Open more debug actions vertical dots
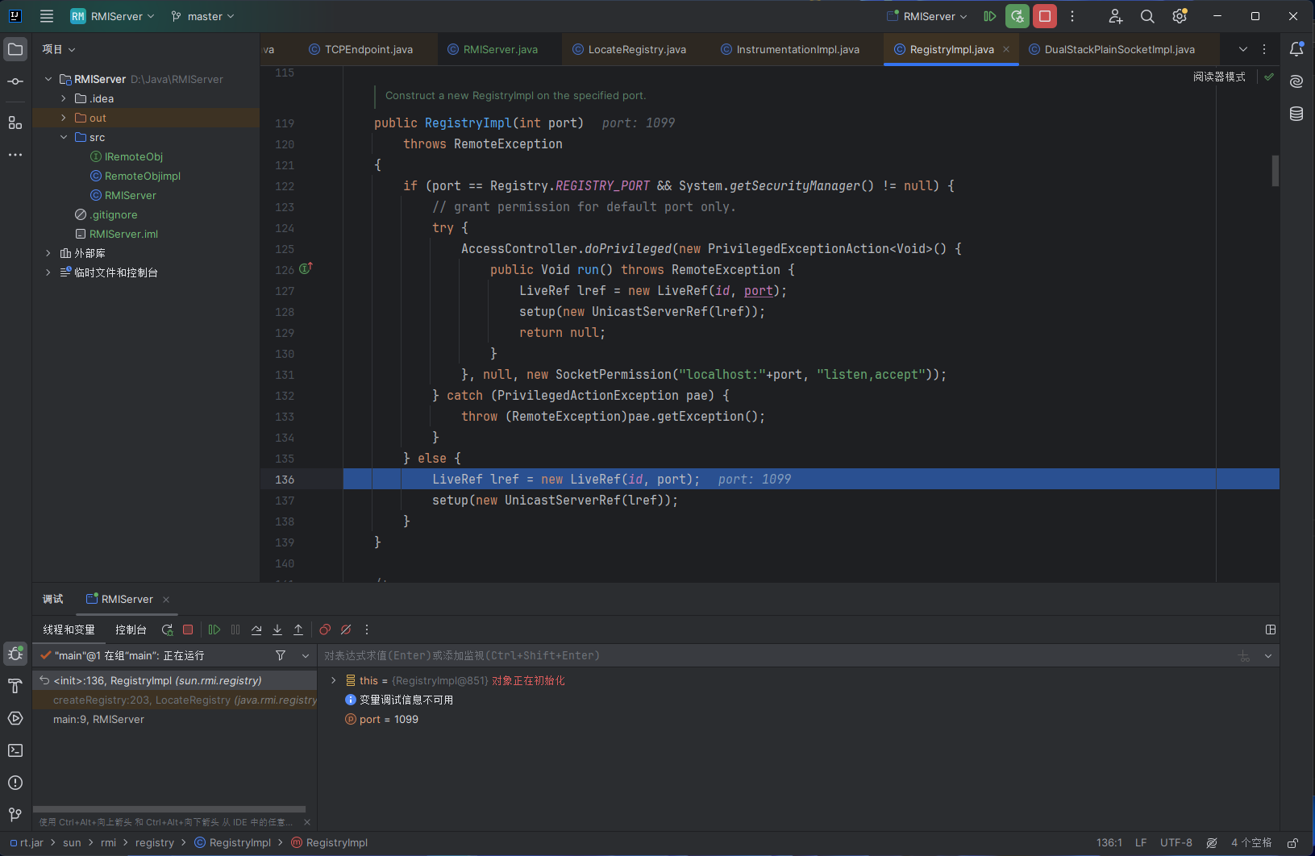The width and height of the screenshot is (1315, 856). (367, 630)
